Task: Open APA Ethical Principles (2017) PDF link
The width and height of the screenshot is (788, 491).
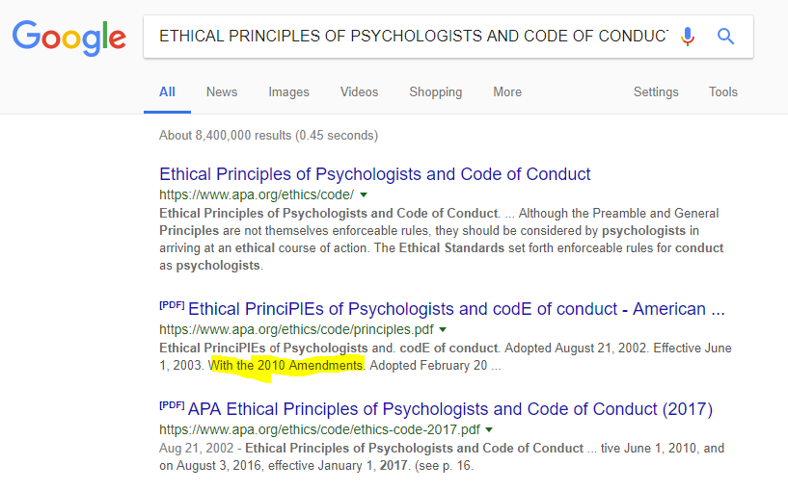Action: (x=450, y=409)
